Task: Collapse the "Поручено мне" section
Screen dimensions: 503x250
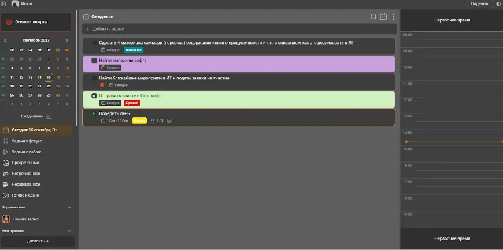Action: point(69,207)
